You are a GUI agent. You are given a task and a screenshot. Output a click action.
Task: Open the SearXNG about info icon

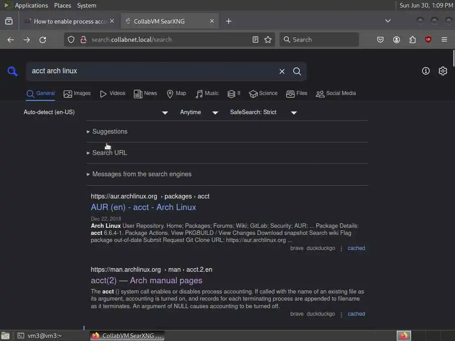(x=426, y=71)
